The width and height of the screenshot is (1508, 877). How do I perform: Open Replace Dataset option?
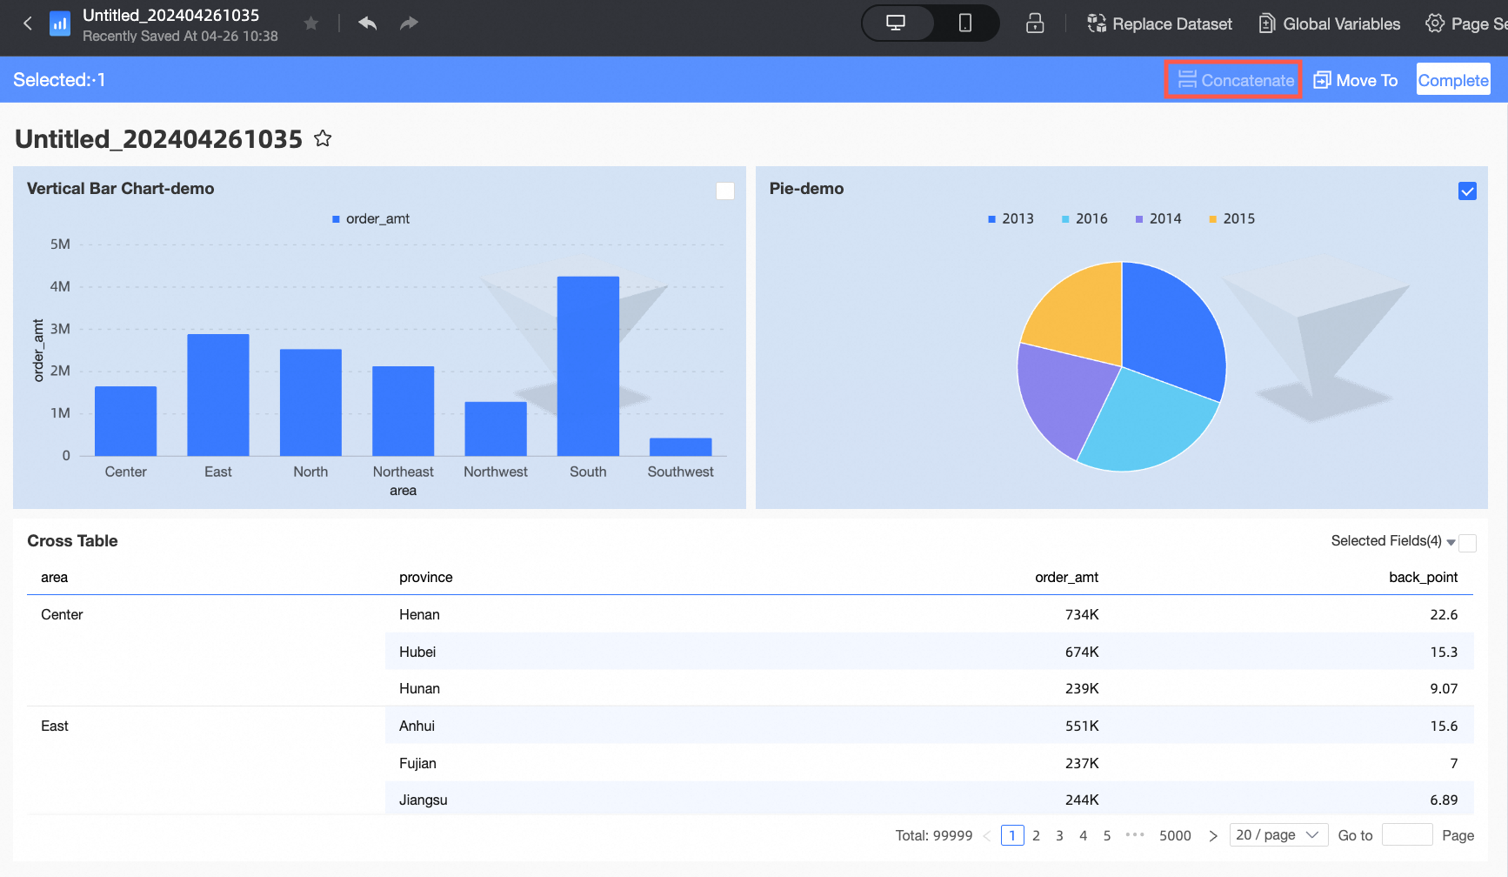click(x=1159, y=23)
